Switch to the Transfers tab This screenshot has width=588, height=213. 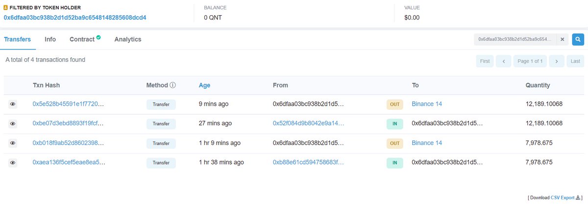pyautogui.click(x=18, y=39)
